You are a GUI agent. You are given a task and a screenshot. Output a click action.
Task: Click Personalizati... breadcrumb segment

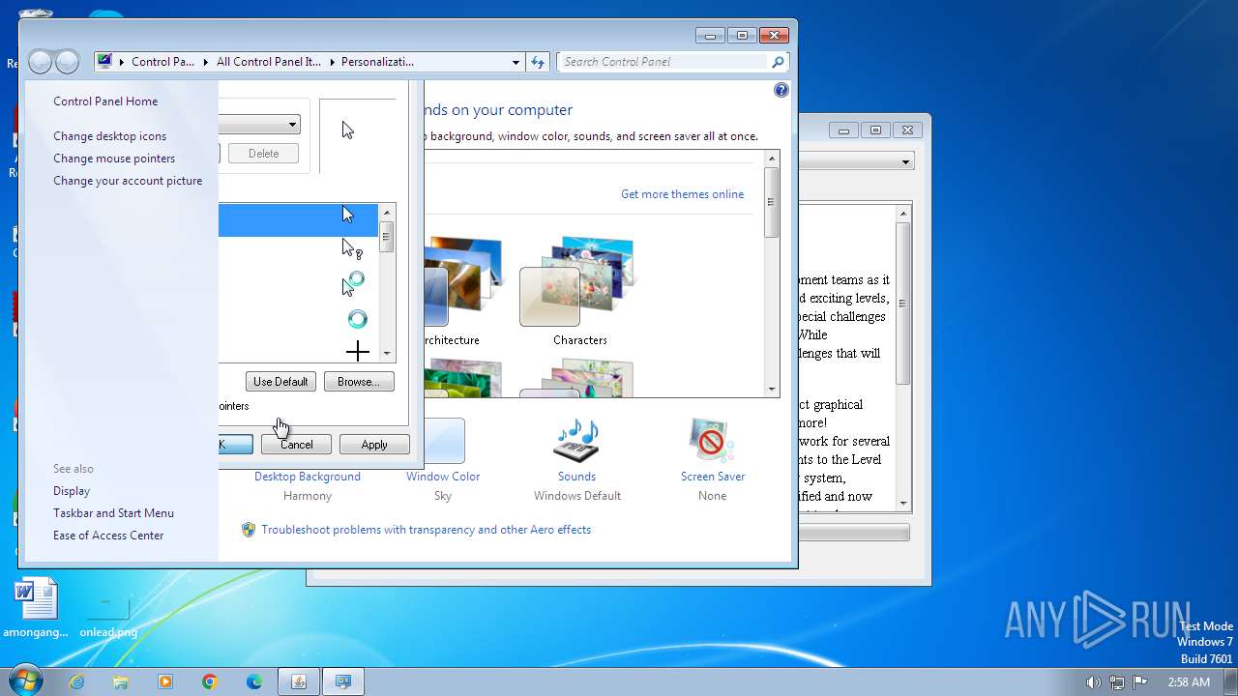pyautogui.click(x=377, y=62)
